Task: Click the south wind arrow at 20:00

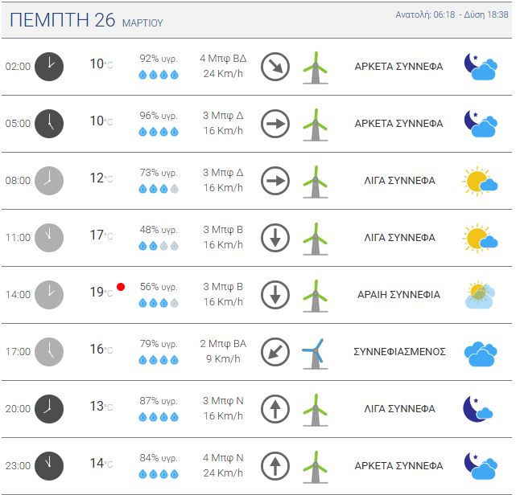Action: click(x=275, y=408)
